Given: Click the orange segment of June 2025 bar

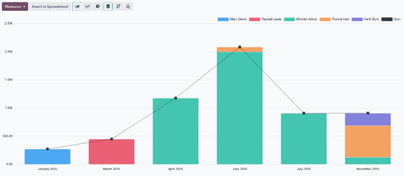Looking at the screenshot, I should [x=240, y=50].
